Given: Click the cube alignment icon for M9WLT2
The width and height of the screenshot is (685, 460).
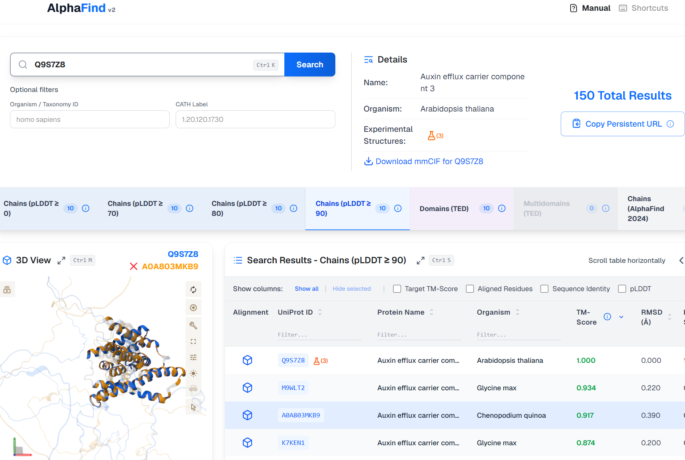Looking at the screenshot, I should pos(247,388).
